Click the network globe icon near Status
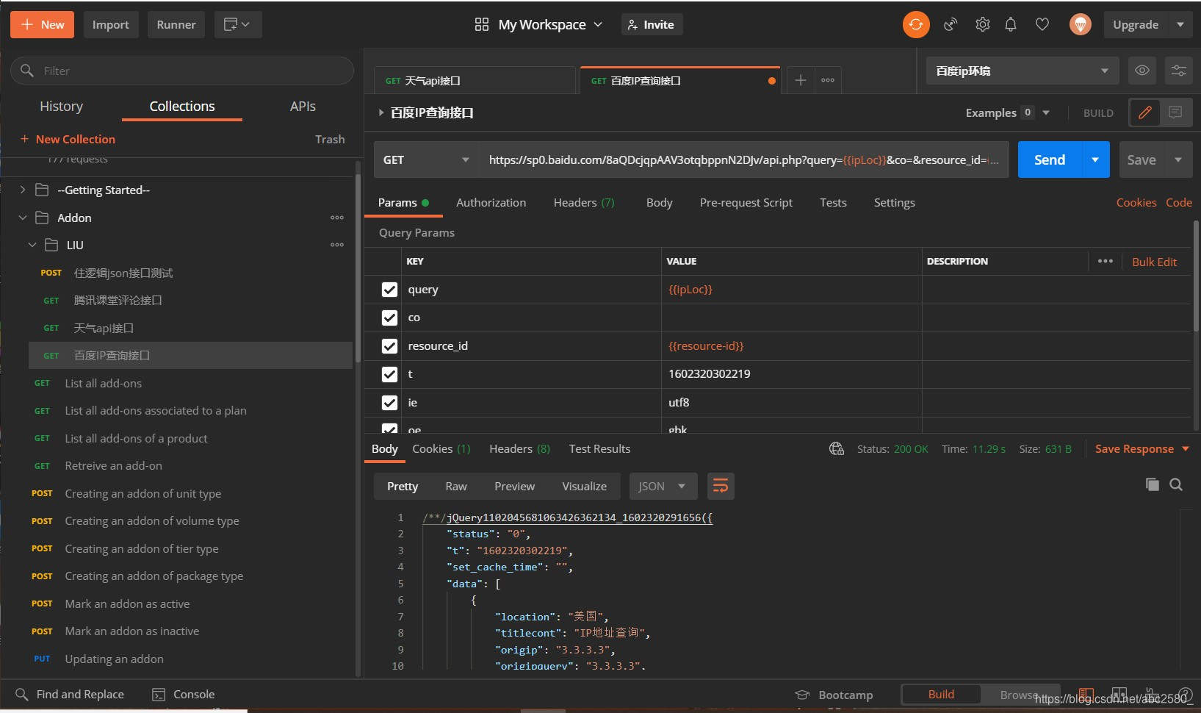The height and width of the screenshot is (713, 1201). (x=836, y=448)
